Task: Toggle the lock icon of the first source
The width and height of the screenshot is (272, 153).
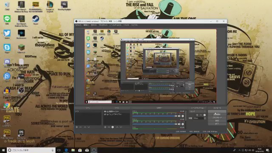Action: [108, 111]
